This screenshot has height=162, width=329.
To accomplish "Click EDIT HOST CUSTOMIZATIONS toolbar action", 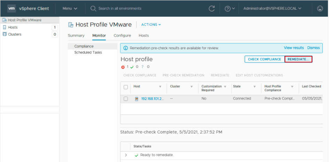I will click(259, 75).
